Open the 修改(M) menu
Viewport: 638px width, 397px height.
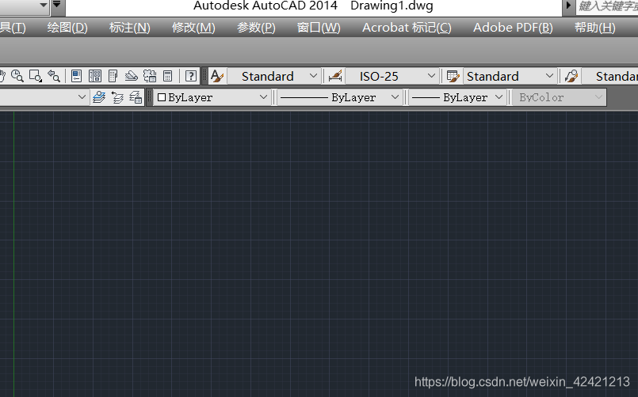(193, 28)
